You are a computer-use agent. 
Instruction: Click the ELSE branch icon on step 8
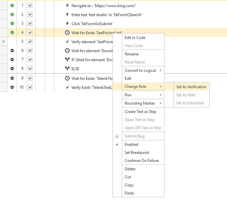tap(67, 69)
